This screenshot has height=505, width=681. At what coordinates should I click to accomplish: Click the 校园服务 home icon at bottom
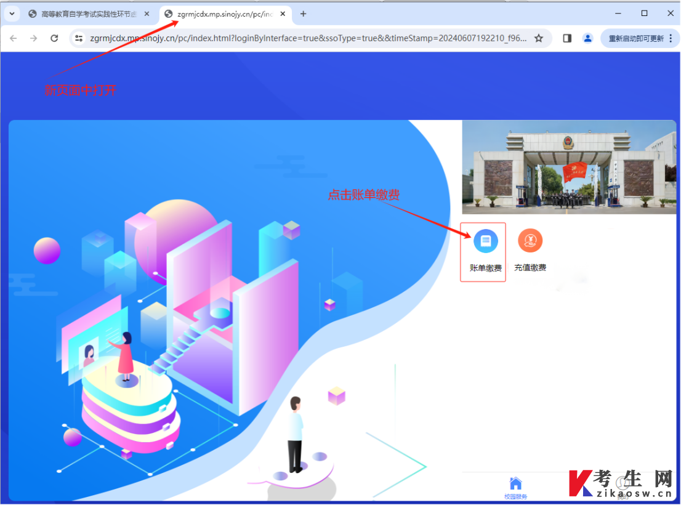[515, 488]
